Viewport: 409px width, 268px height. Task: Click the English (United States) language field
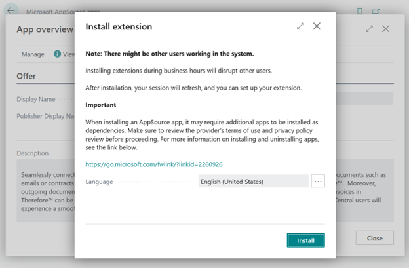pos(252,182)
